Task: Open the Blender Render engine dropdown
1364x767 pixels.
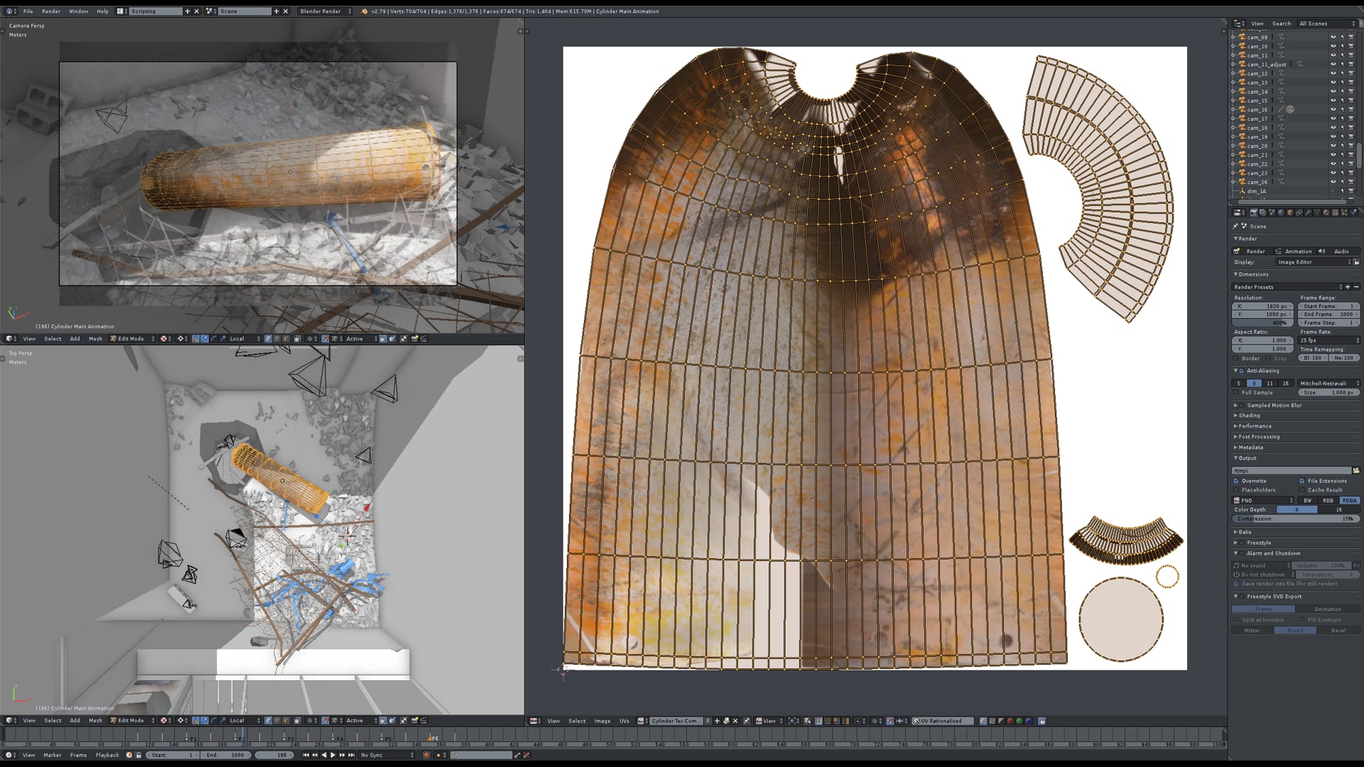Action: (x=325, y=11)
